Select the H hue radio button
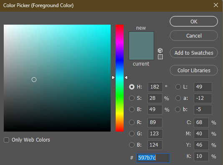This screenshot has height=165, width=223. click(132, 87)
